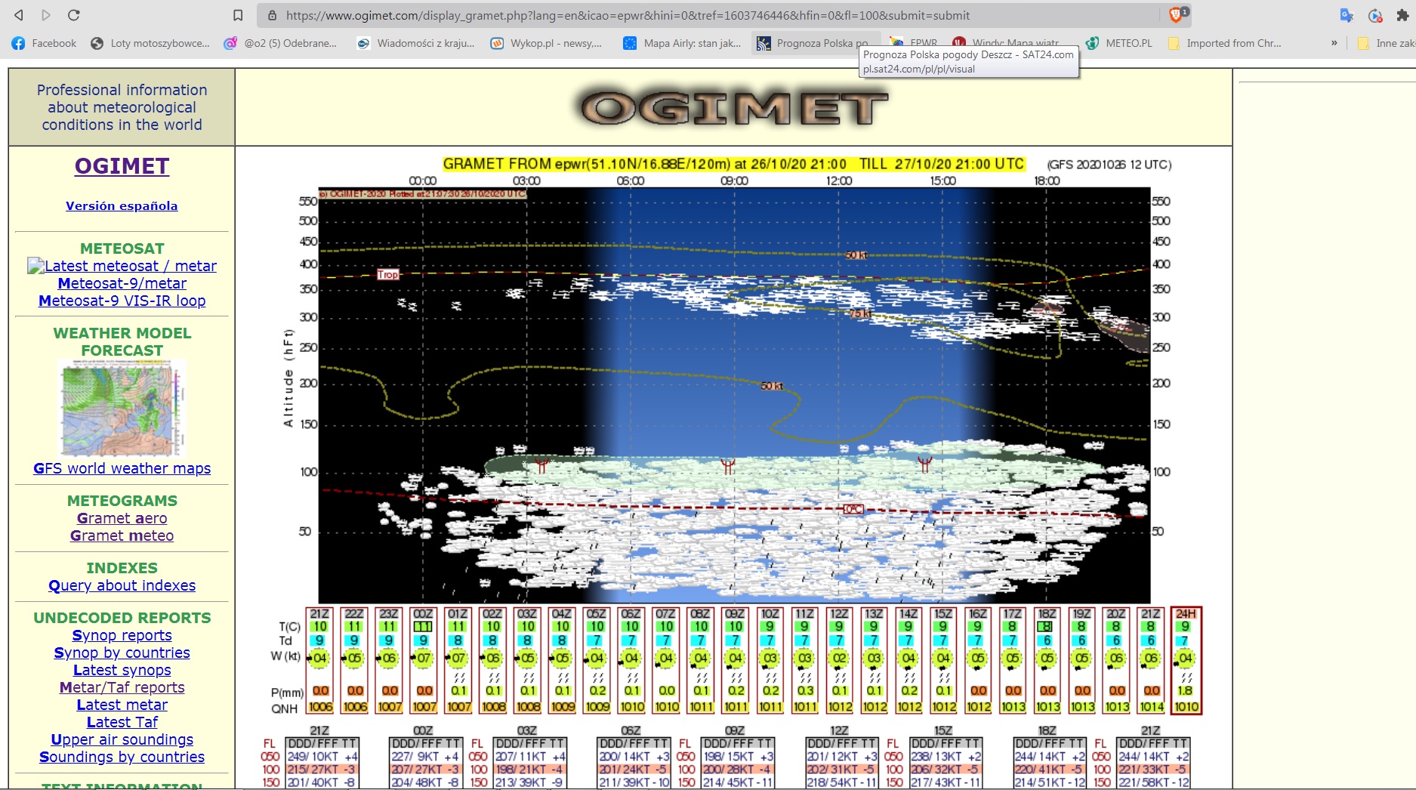
Task: Open the Google Translate extension icon
Action: [x=1347, y=15]
